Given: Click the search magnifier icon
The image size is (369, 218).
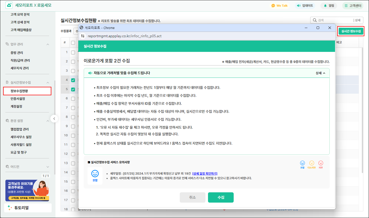Looking at the screenshot, I should [x=315, y=20].
